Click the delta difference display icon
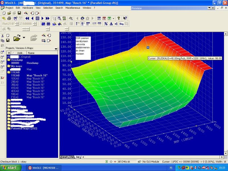This screenshot has width=228, height=171. coord(111,24)
